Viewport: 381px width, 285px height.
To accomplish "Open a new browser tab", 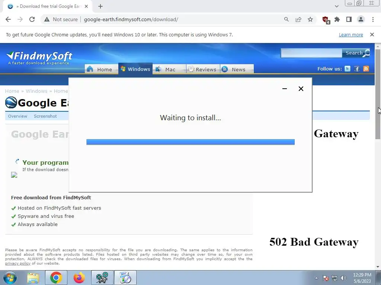I will coord(100,6).
